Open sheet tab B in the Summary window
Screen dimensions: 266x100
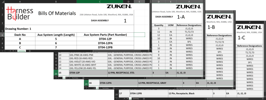pos(13,51)
